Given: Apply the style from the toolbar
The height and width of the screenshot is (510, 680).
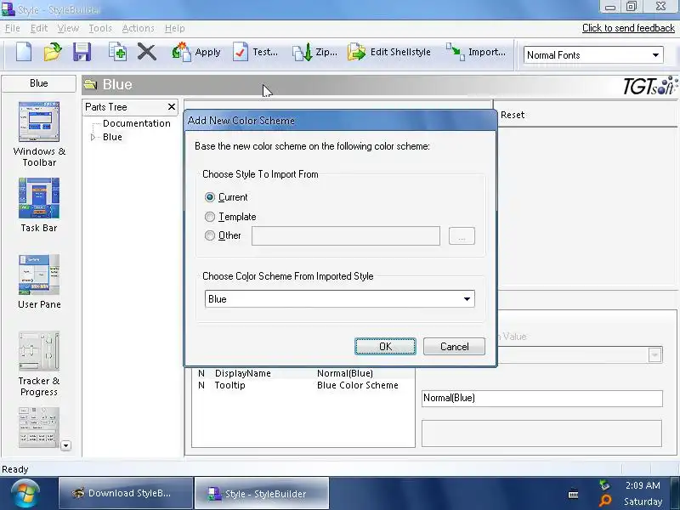Looking at the screenshot, I should click(x=196, y=52).
